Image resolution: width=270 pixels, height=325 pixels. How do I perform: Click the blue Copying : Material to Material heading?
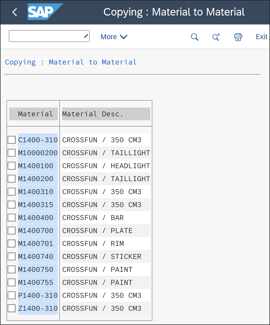click(71, 62)
